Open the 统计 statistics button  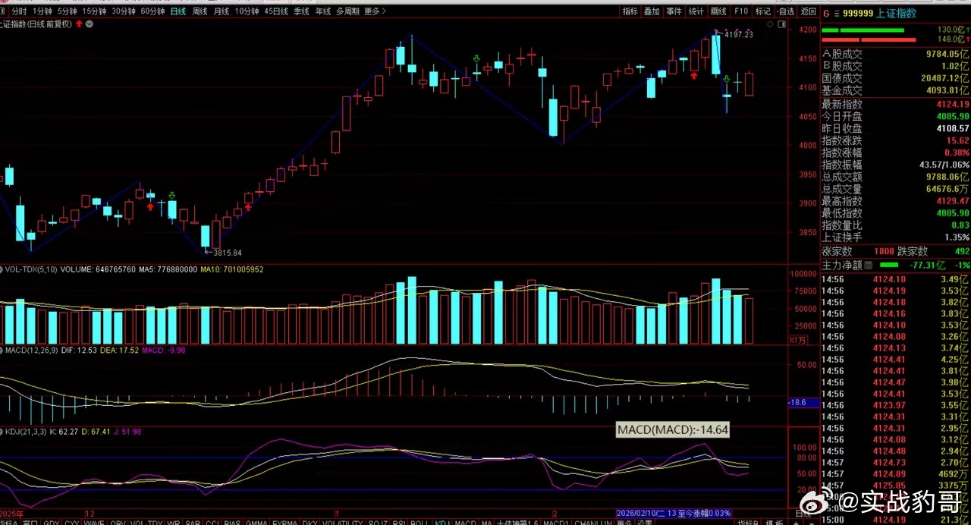tap(696, 11)
